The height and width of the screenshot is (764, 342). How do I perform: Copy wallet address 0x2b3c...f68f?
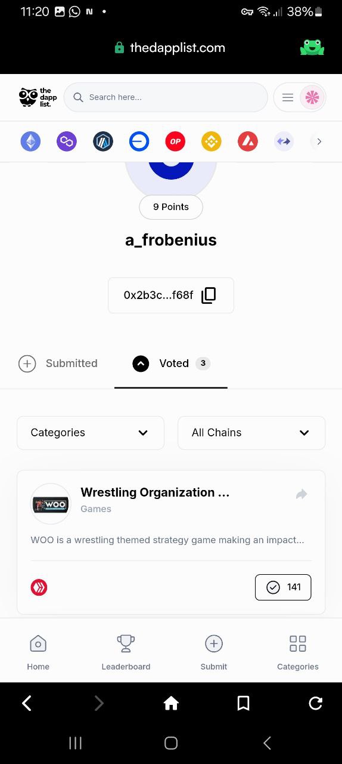tap(209, 295)
